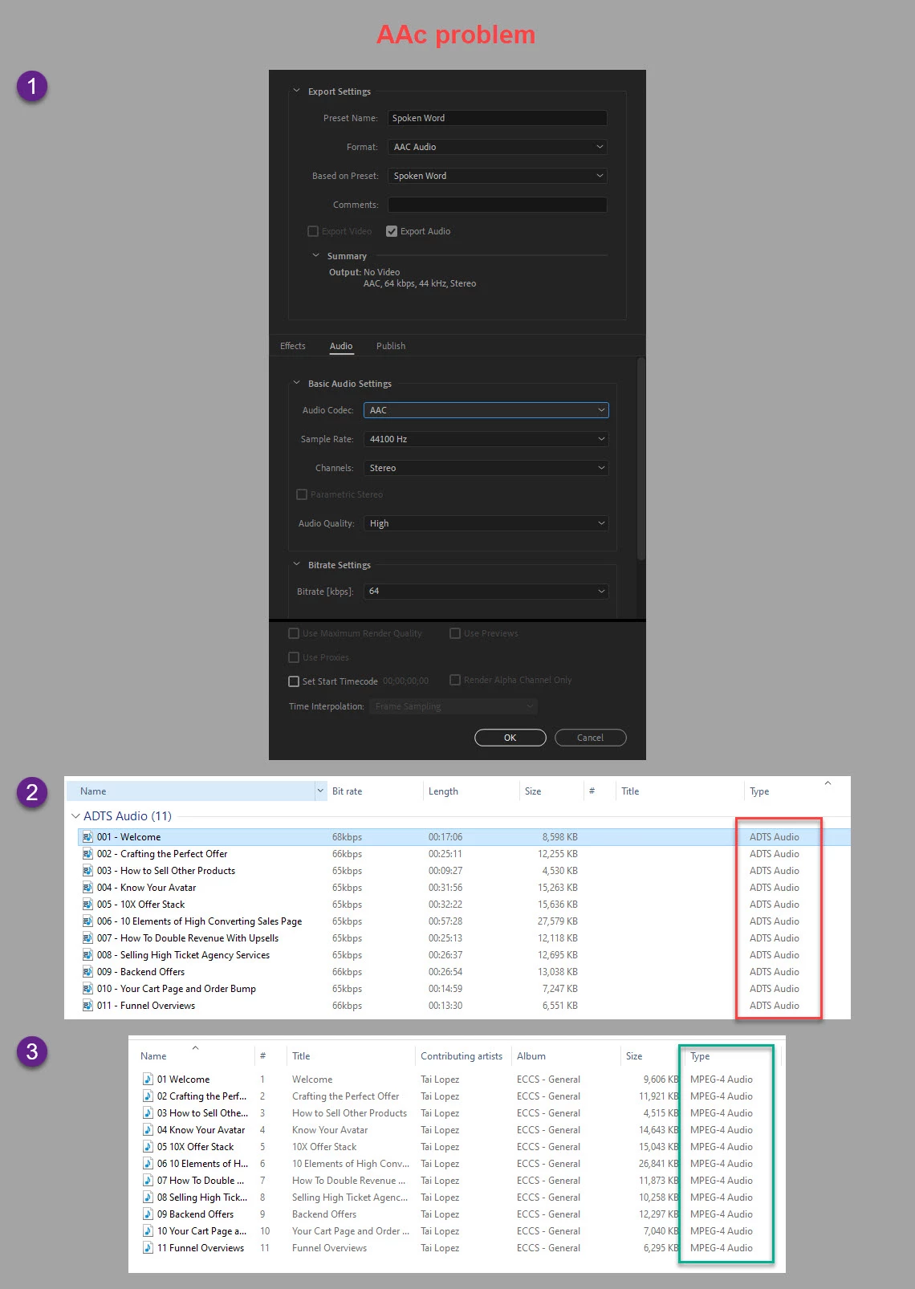
Task: Open the Format dropdown showing AAC Audio
Action: pos(498,147)
